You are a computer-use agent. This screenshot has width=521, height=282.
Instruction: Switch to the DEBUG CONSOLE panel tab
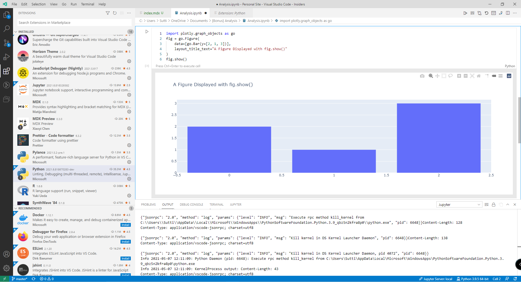coord(191,205)
